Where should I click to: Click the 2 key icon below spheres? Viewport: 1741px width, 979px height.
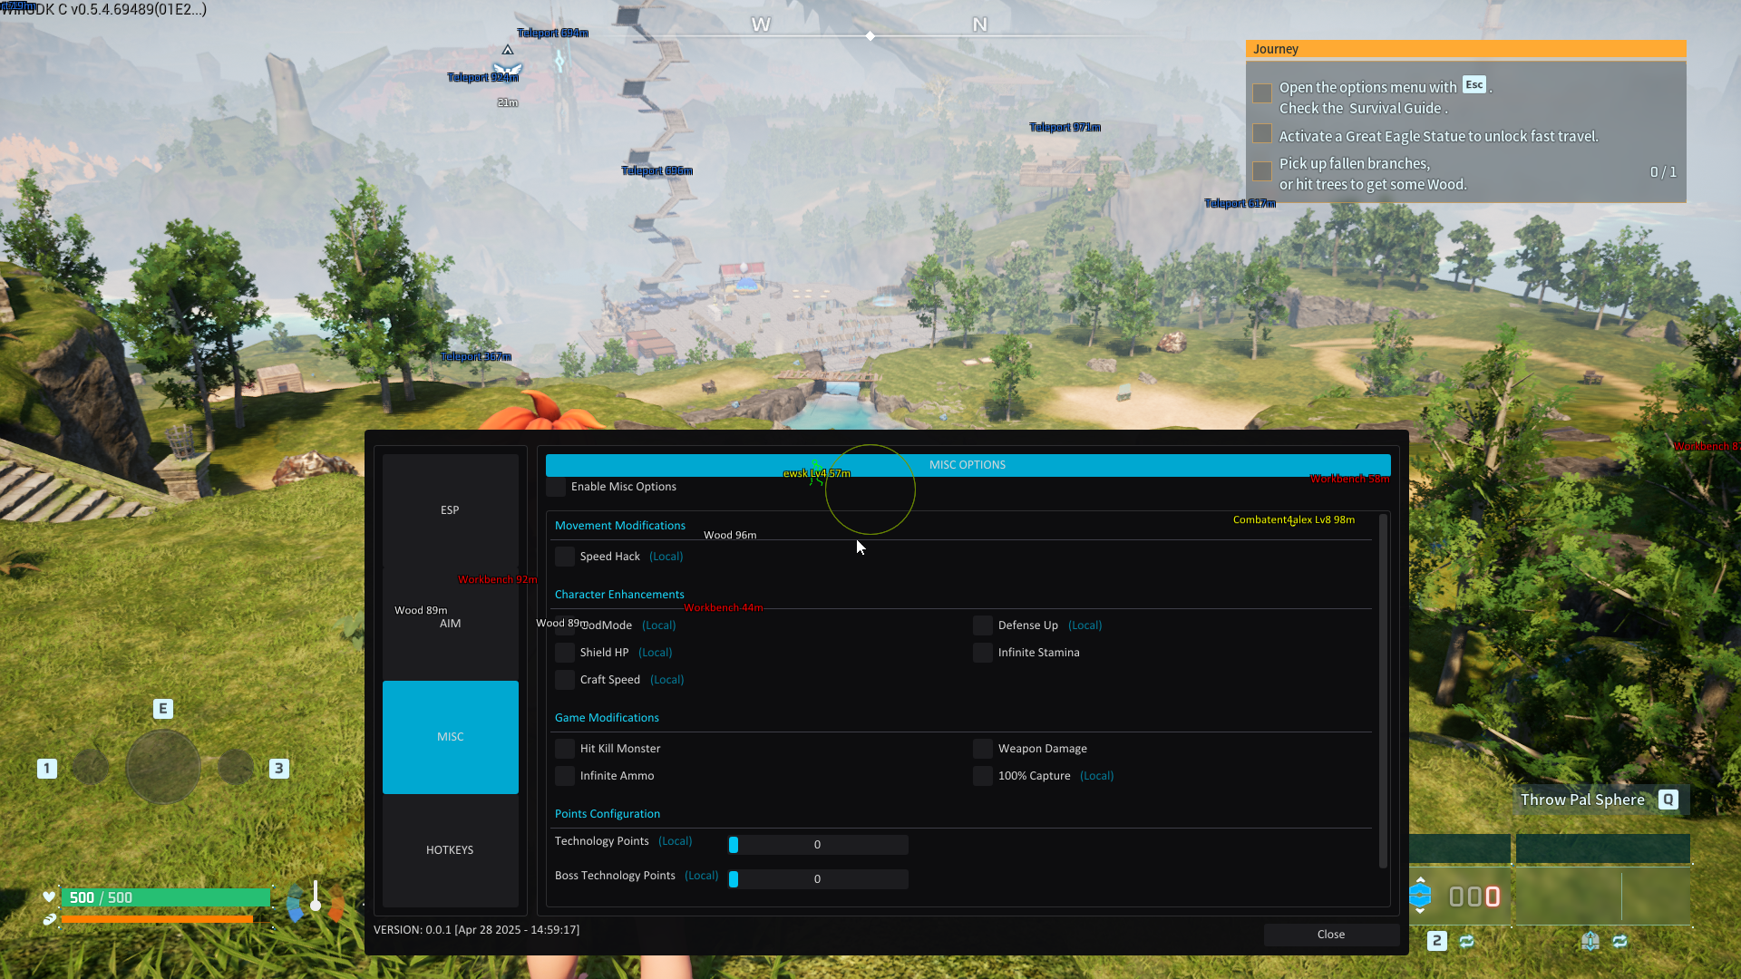click(1437, 941)
